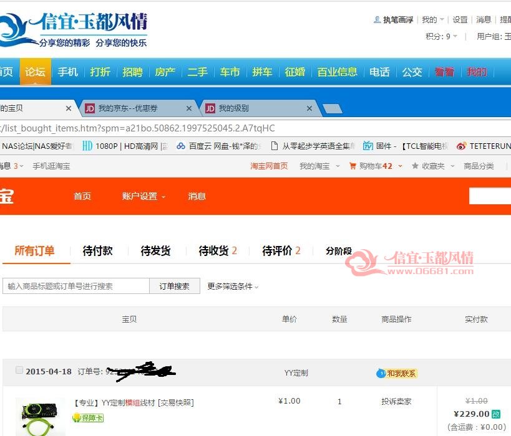Click the order search input field

tap(76, 286)
